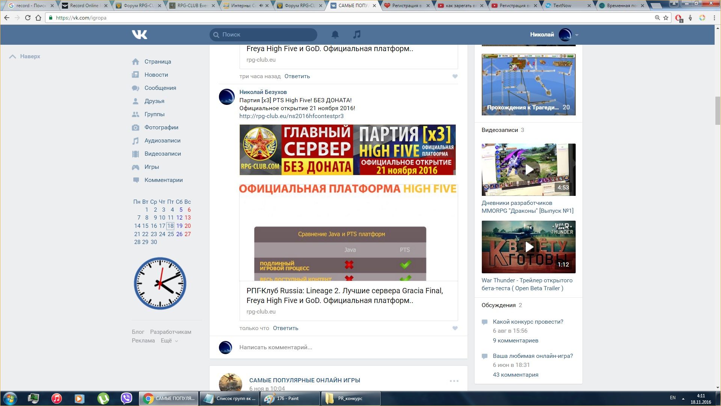Image resolution: width=721 pixels, height=406 pixels.
Task: Open Друзья in the left menu
Action: coord(154,101)
